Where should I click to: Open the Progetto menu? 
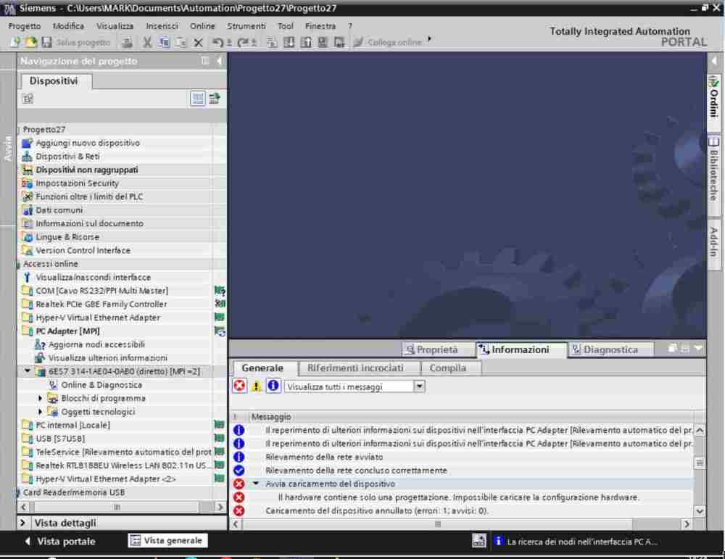coord(25,26)
